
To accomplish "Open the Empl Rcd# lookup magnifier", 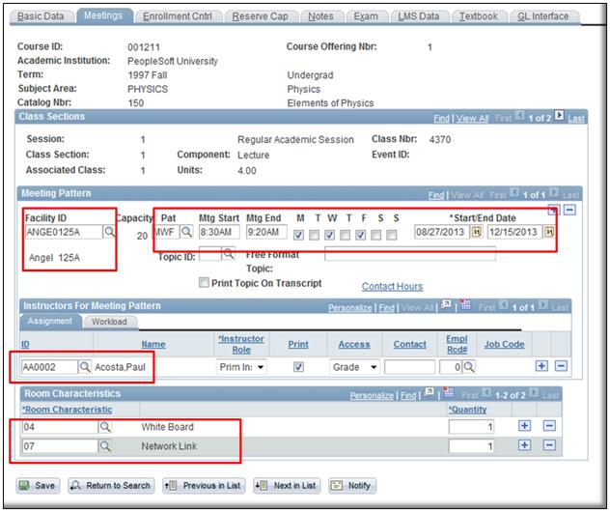I will (469, 367).
